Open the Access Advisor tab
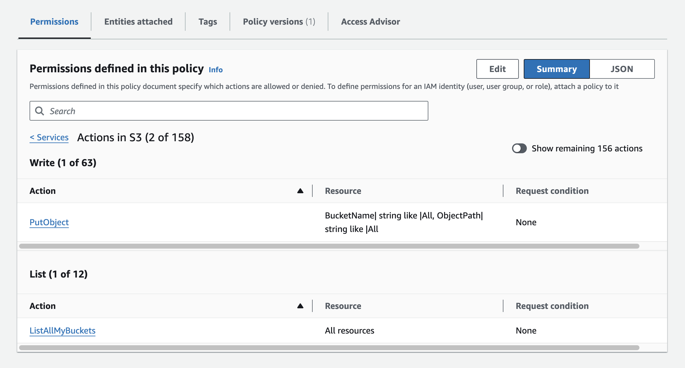This screenshot has height=368, width=685. pos(370,22)
